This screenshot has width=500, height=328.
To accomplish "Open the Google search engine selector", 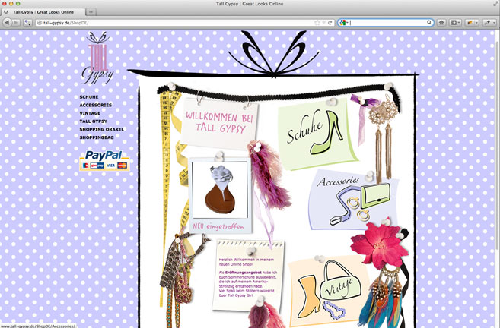I will [x=344, y=23].
